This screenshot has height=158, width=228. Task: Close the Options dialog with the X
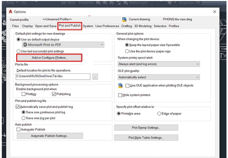pyautogui.click(x=215, y=12)
